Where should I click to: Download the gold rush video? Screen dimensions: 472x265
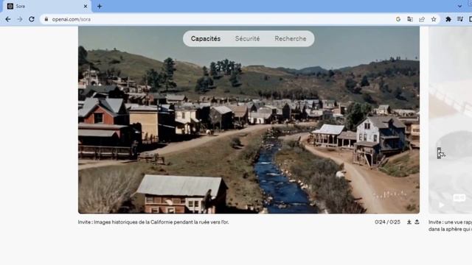[x=409, y=222]
